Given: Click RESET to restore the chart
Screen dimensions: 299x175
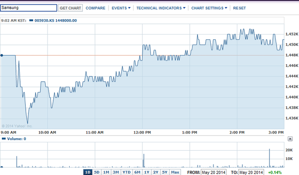Looking at the screenshot, I should (x=239, y=8).
